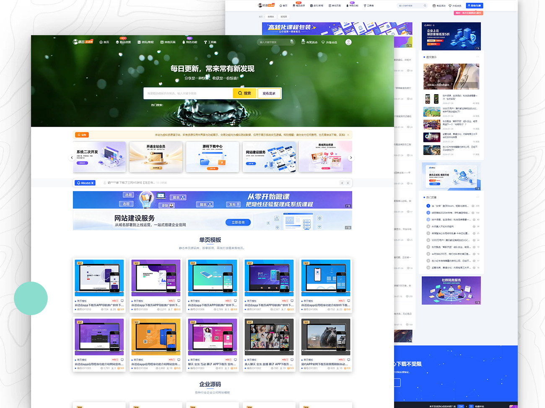
Task: Open 特色功能 in the front page navigation
Action: [190, 42]
